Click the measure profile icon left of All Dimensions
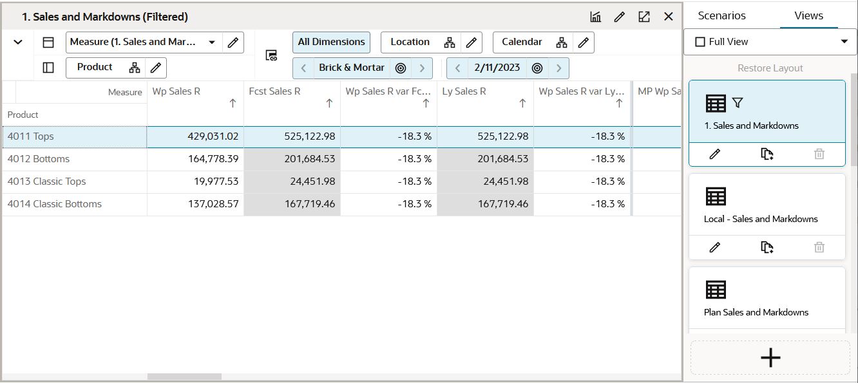Viewport: 858px width, 383px height. pyautogui.click(x=271, y=55)
